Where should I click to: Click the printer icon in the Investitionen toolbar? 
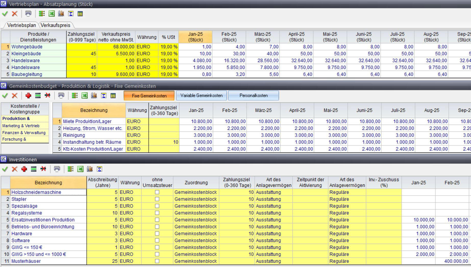coord(57,169)
